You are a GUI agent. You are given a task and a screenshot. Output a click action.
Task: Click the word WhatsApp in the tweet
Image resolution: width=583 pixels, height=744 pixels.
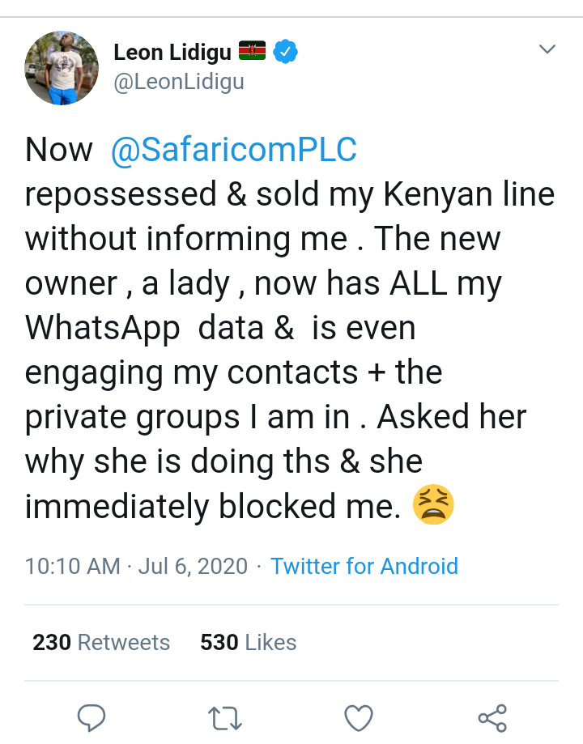click(x=103, y=329)
